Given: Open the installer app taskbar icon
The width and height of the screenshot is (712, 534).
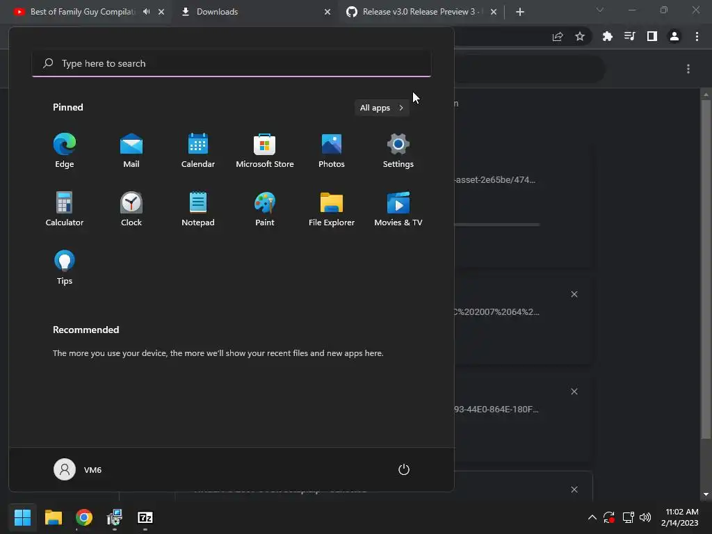Looking at the screenshot, I should point(115,517).
